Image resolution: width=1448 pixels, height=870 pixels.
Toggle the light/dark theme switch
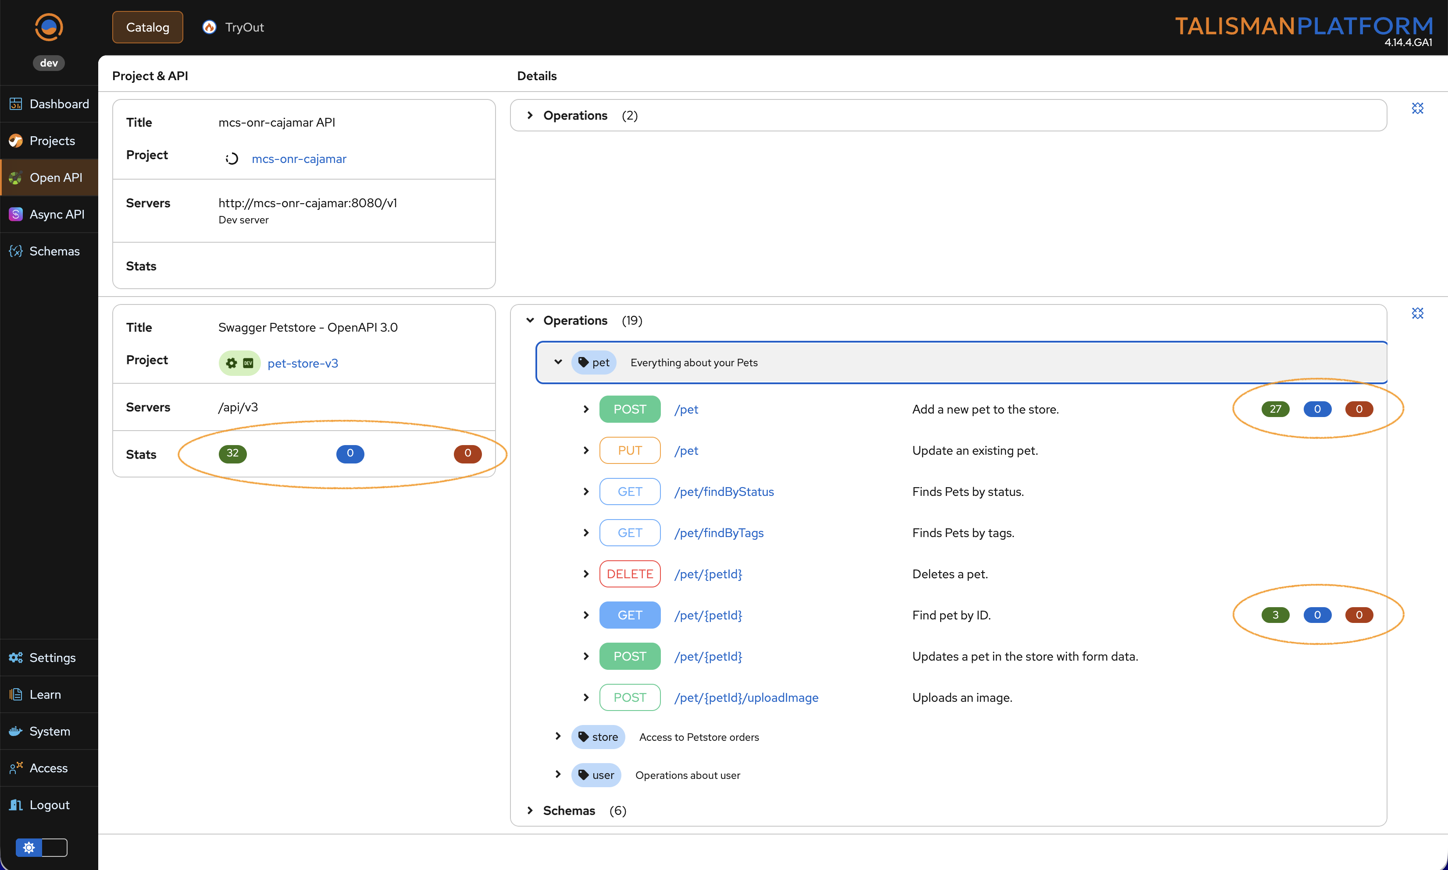click(x=41, y=847)
